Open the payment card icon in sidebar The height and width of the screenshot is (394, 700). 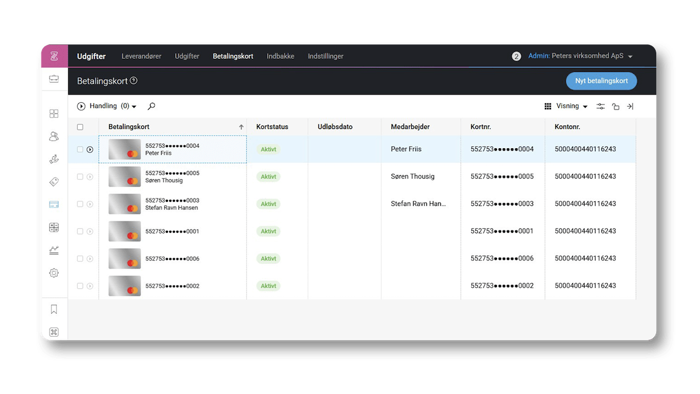pos(54,204)
